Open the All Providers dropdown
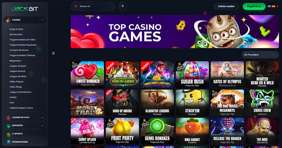 point(260,55)
